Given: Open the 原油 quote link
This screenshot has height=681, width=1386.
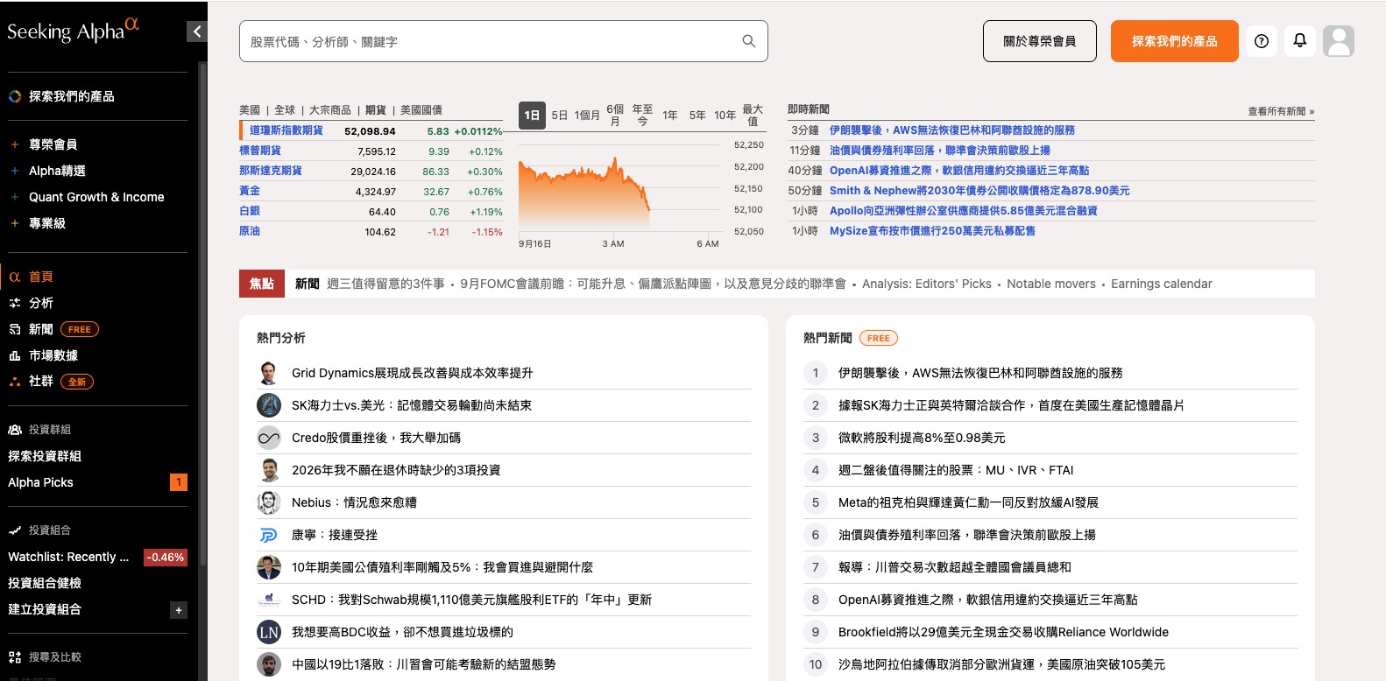Looking at the screenshot, I should coord(250,231).
